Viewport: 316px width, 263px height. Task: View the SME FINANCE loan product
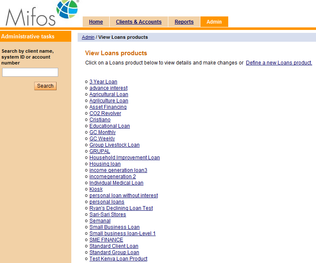[x=106, y=240]
